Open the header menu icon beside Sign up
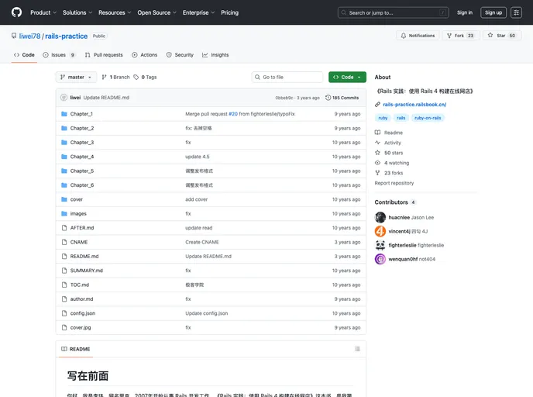The image size is (533, 397). coord(516,12)
